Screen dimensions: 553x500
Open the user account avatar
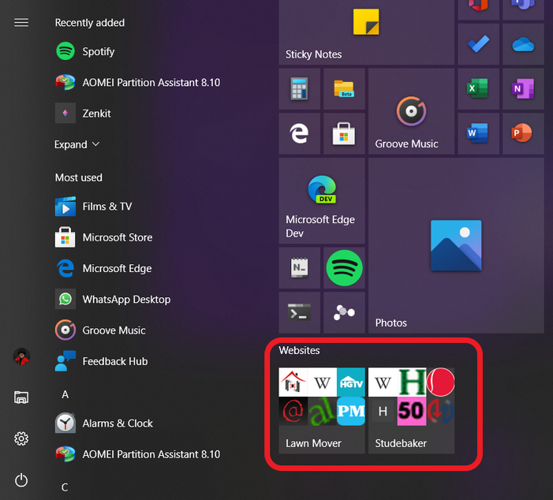click(21, 356)
